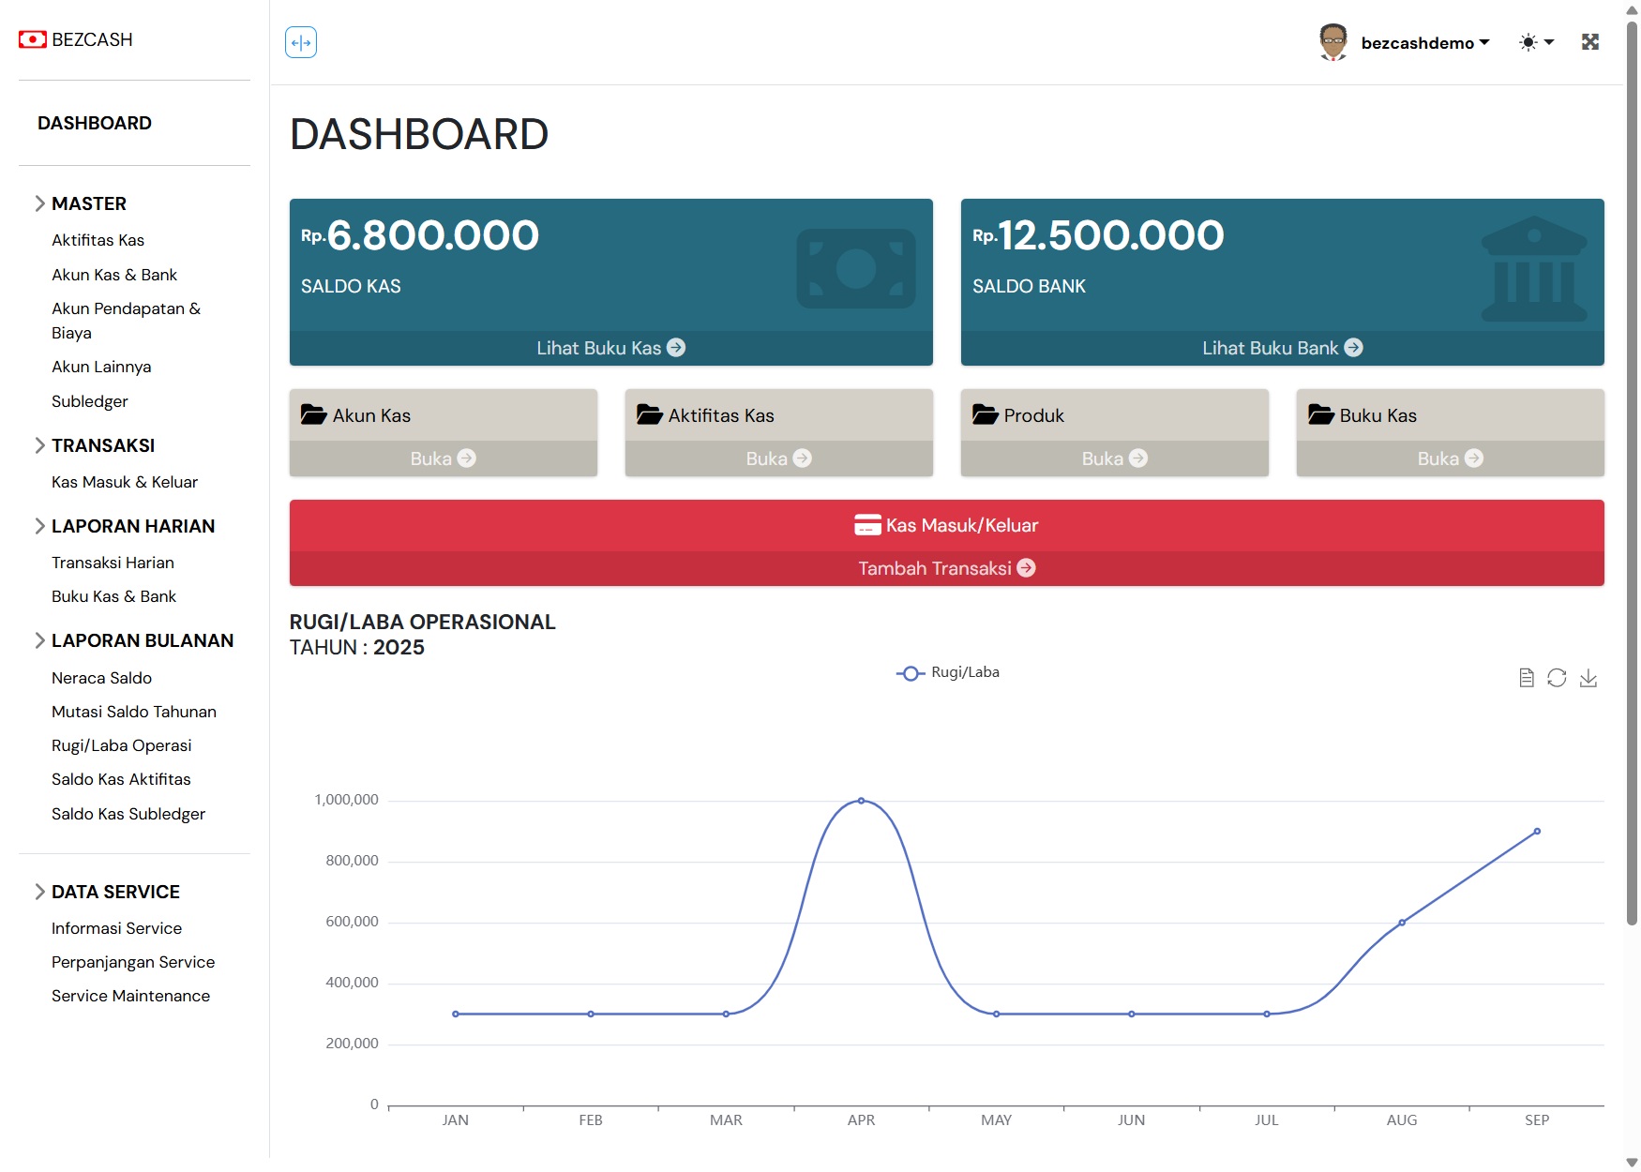Click the chart refresh icon

(x=1557, y=678)
